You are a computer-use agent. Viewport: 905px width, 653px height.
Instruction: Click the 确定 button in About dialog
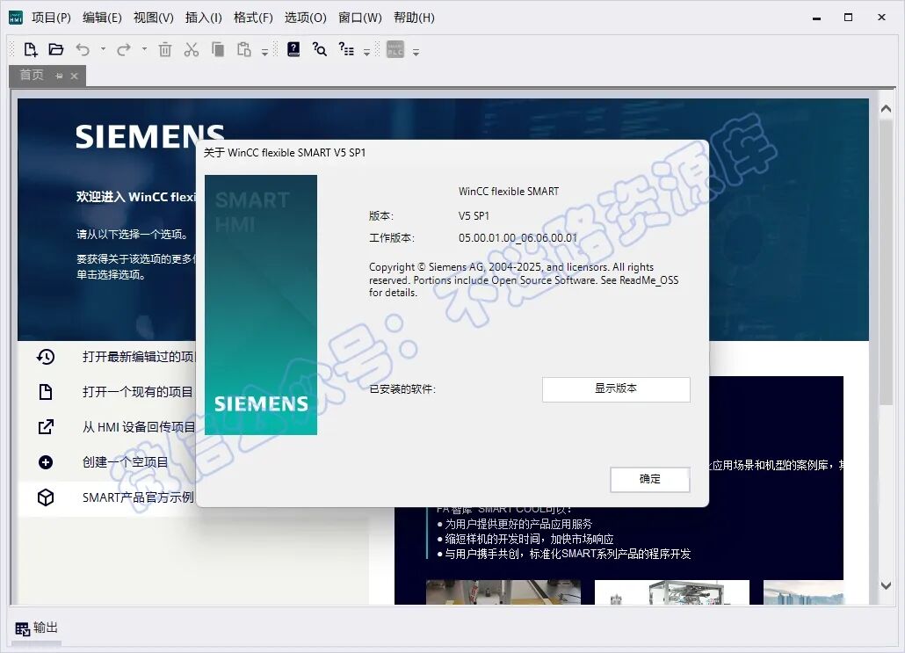tap(650, 479)
